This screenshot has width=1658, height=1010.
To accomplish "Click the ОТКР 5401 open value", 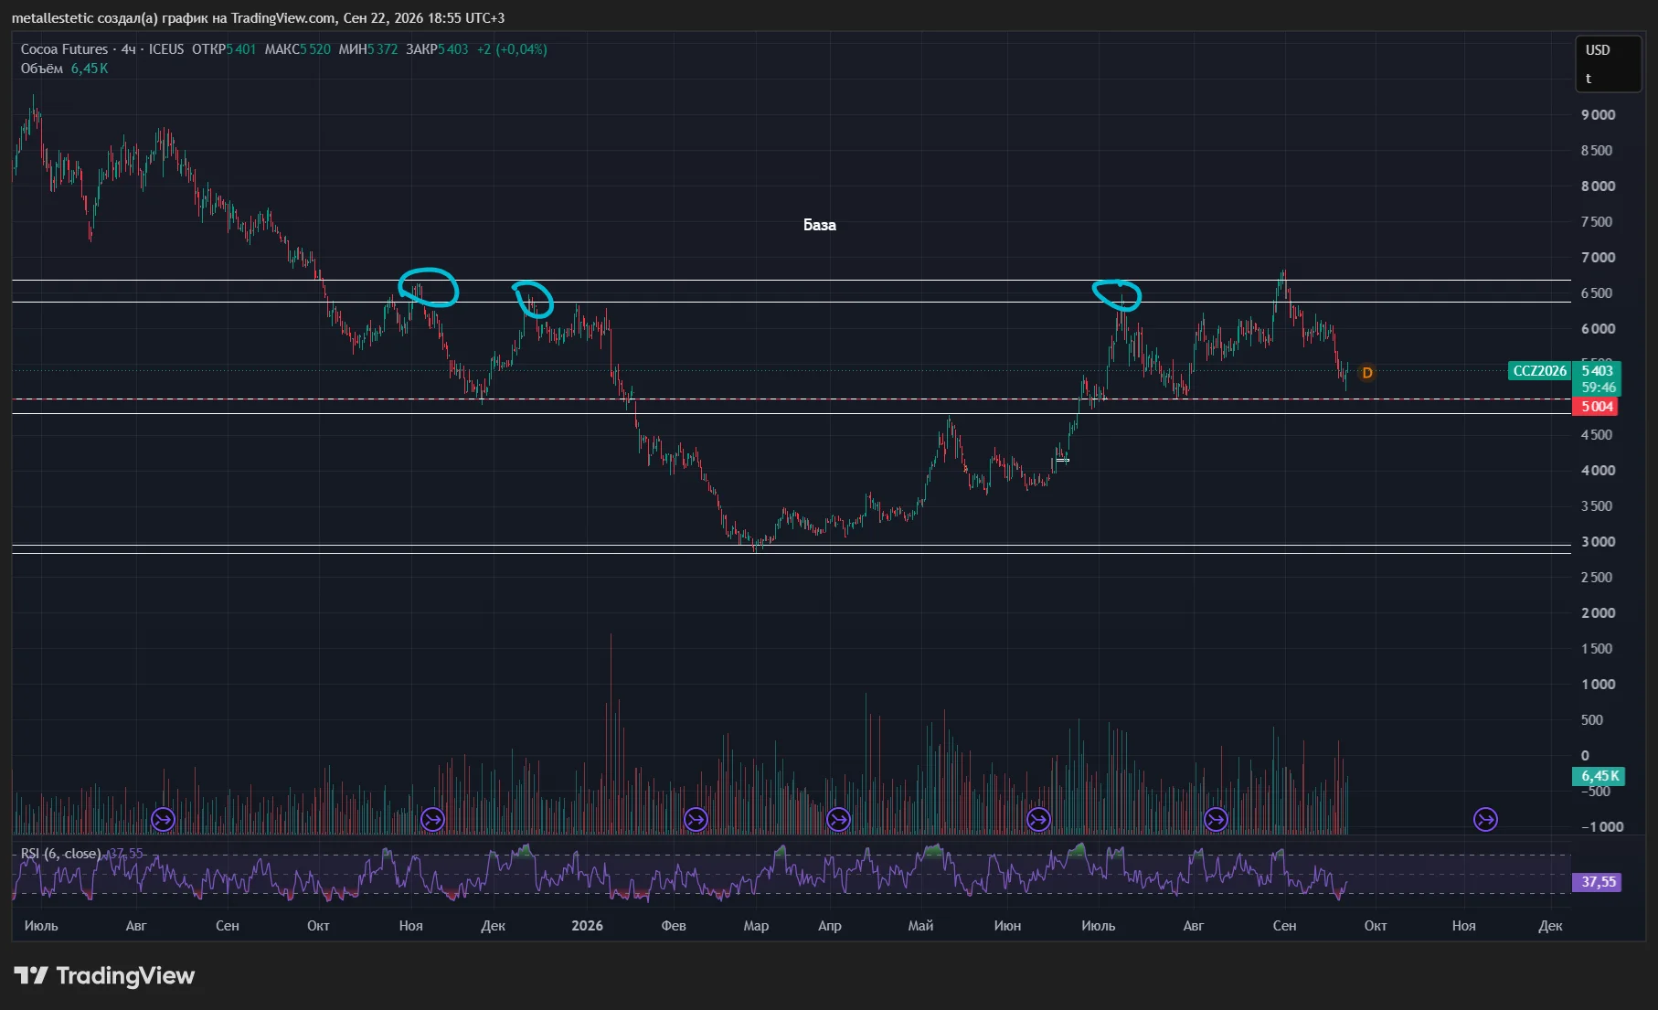I will coord(224,49).
